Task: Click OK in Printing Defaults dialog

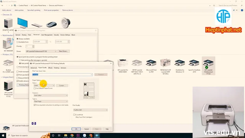Action: click(x=76, y=129)
